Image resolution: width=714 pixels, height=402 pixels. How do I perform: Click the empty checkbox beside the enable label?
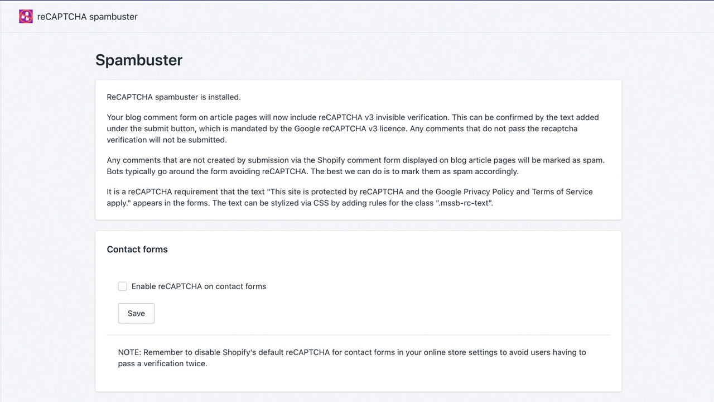(123, 286)
